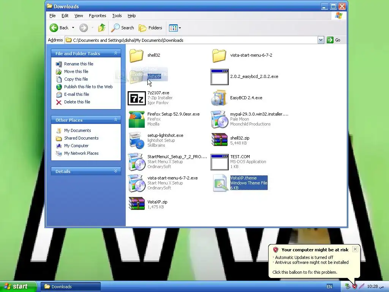
Task: Expand the Address bar dropdown
Action: 321,40
